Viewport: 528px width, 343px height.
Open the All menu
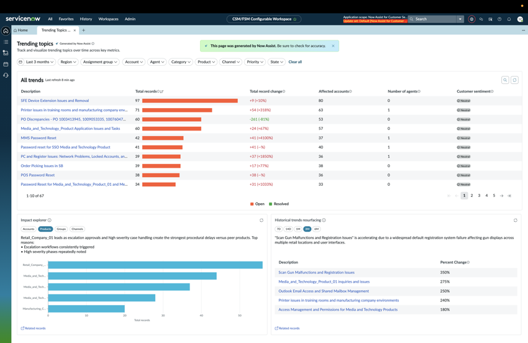pos(50,19)
